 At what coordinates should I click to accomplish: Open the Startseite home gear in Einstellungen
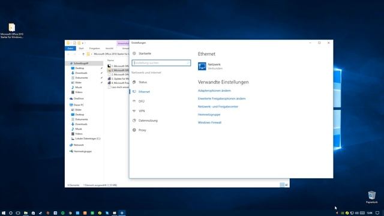(134, 53)
